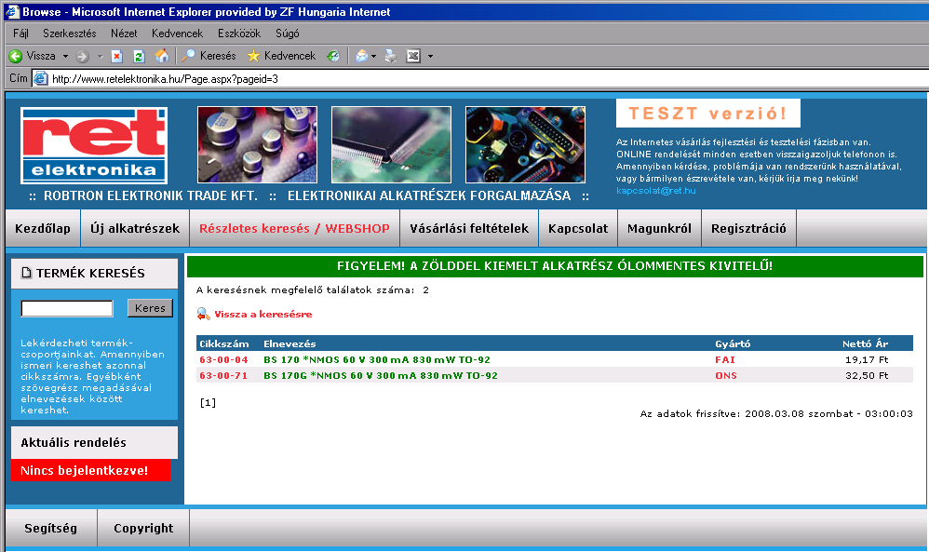This screenshot has width=929, height=552.
Task: Click the Keres button
Action: pos(150,308)
